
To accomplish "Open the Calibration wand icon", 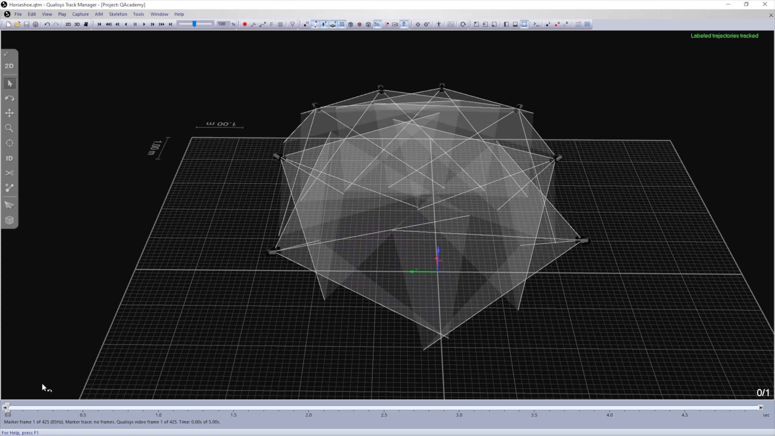I will pos(253,24).
